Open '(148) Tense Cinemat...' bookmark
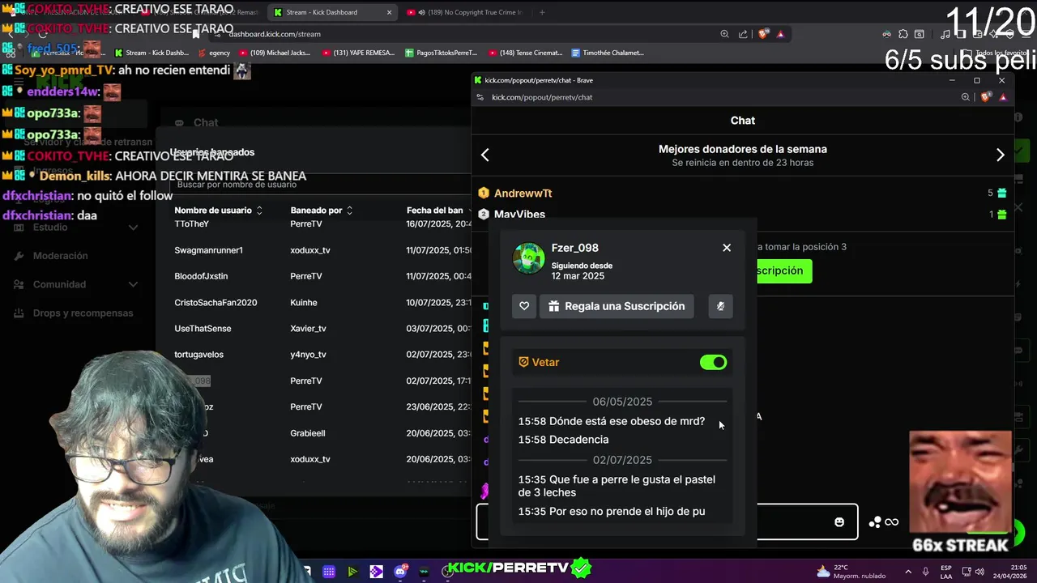 [x=525, y=53]
